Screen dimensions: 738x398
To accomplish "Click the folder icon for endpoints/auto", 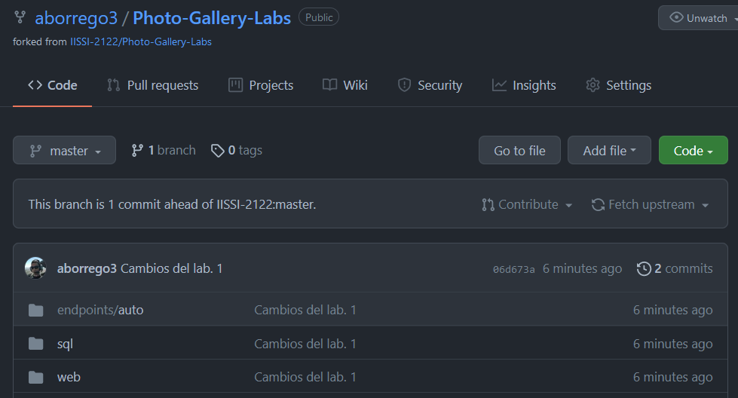I will 35,310.
